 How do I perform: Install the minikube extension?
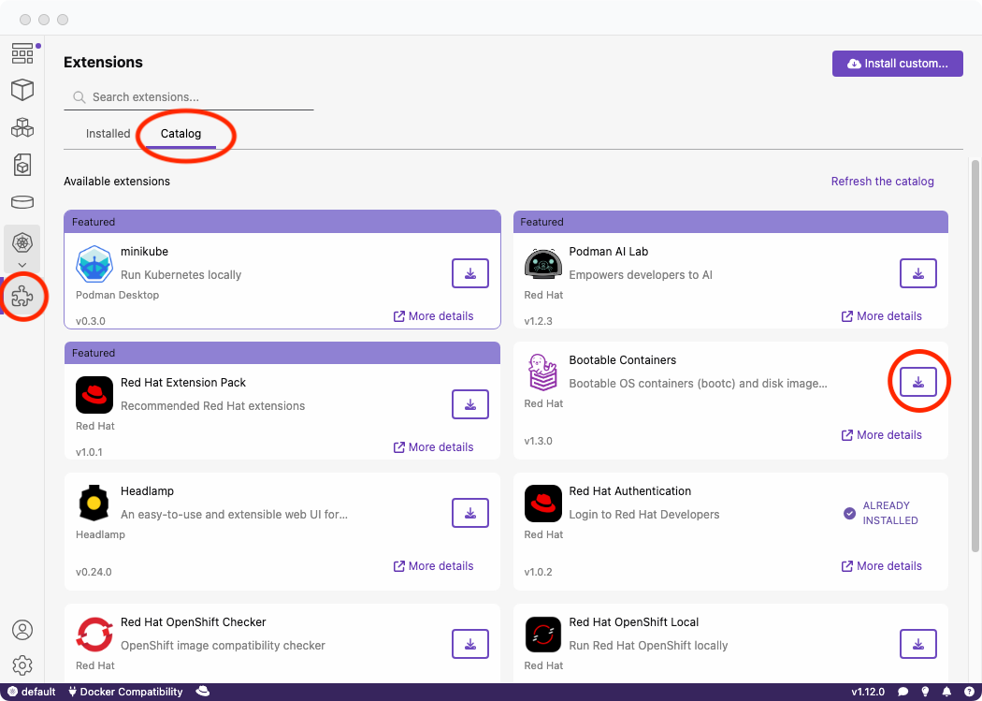point(469,273)
